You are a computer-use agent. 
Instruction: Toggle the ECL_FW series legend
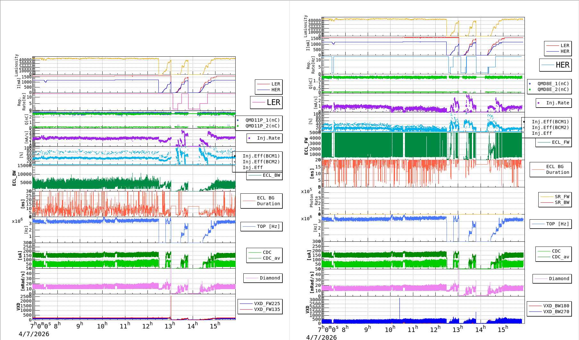553,142
